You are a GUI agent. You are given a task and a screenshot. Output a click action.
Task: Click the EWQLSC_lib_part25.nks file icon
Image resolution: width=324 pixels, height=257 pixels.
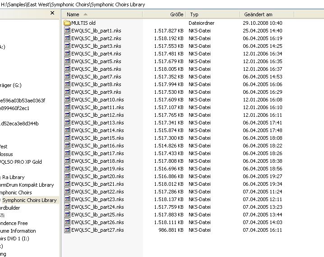point(67,215)
